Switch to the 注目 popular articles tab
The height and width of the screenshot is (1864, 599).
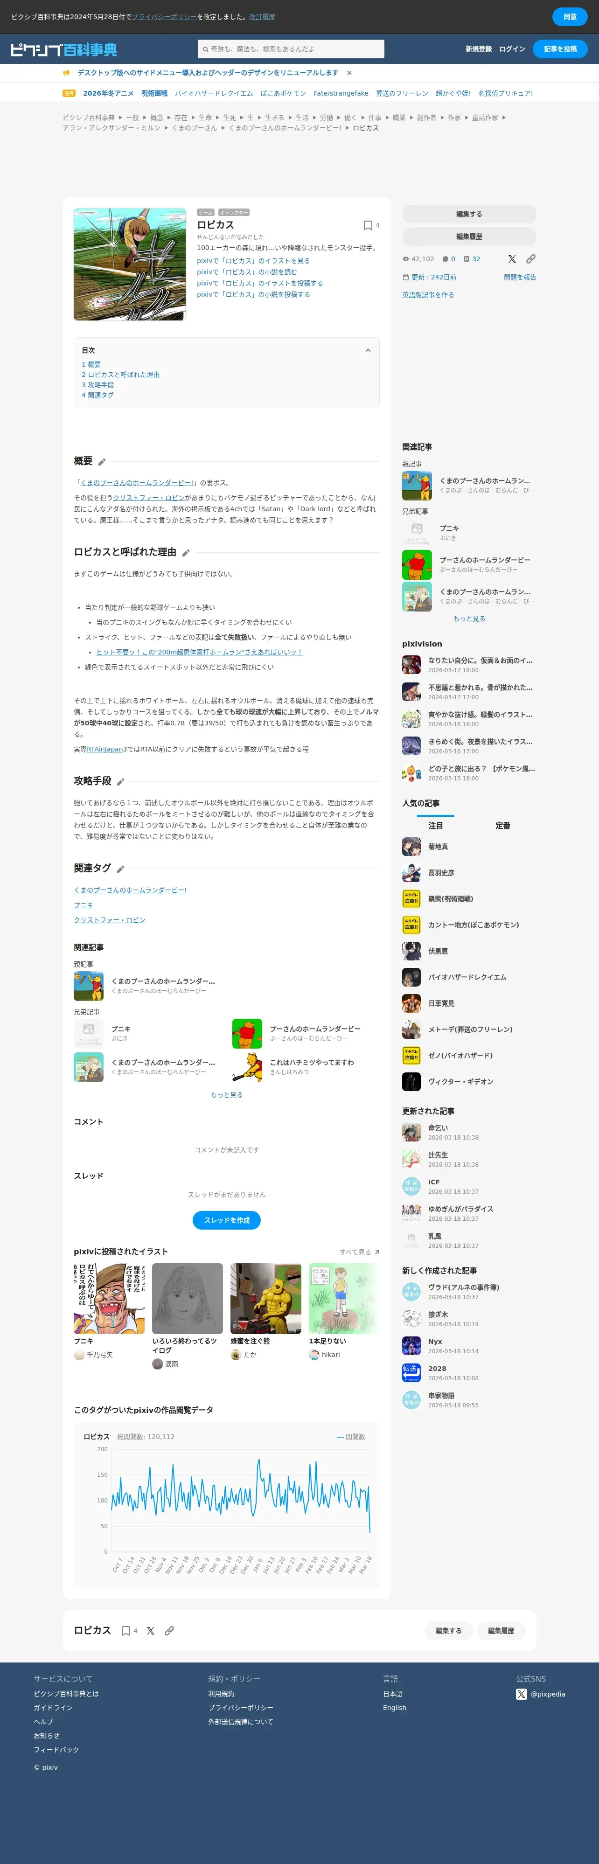point(436,826)
